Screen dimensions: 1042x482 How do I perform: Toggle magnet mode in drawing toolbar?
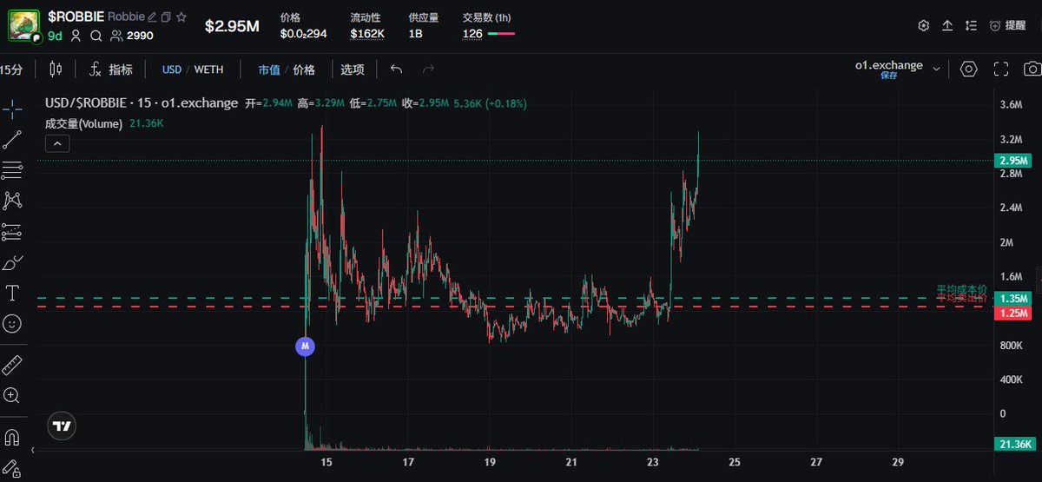tap(12, 436)
